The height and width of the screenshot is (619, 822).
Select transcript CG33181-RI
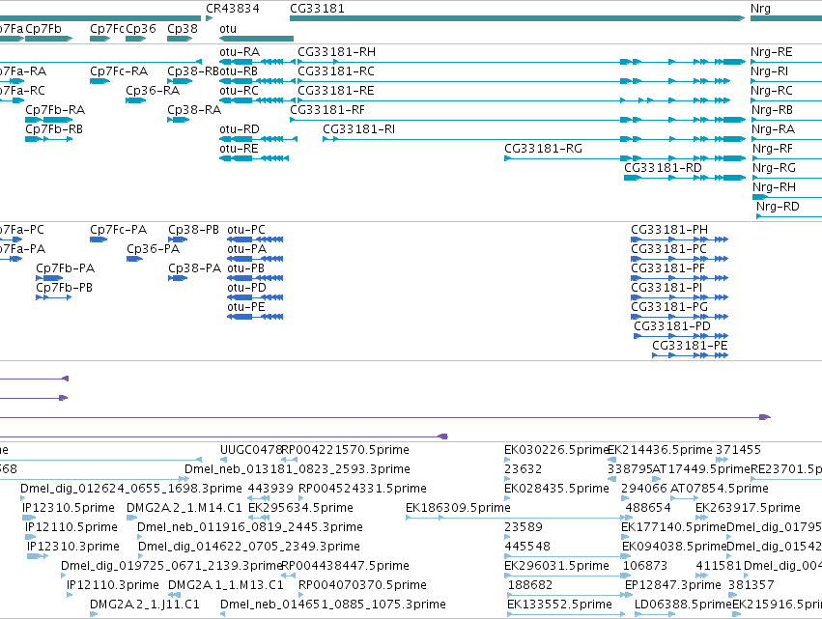coord(534,139)
